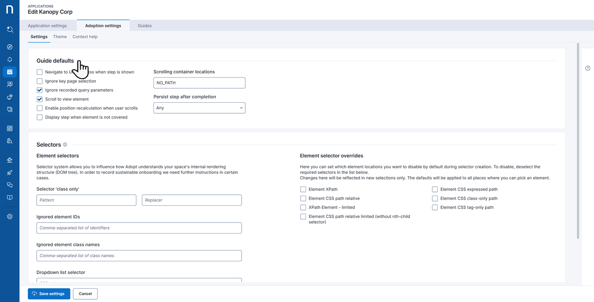The height and width of the screenshot is (302, 594).
Task: Click the help question mark icon on right
Action: 588,68
